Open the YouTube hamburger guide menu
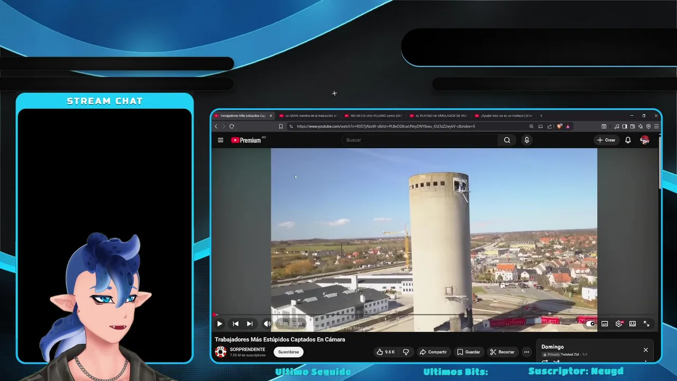 point(221,140)
